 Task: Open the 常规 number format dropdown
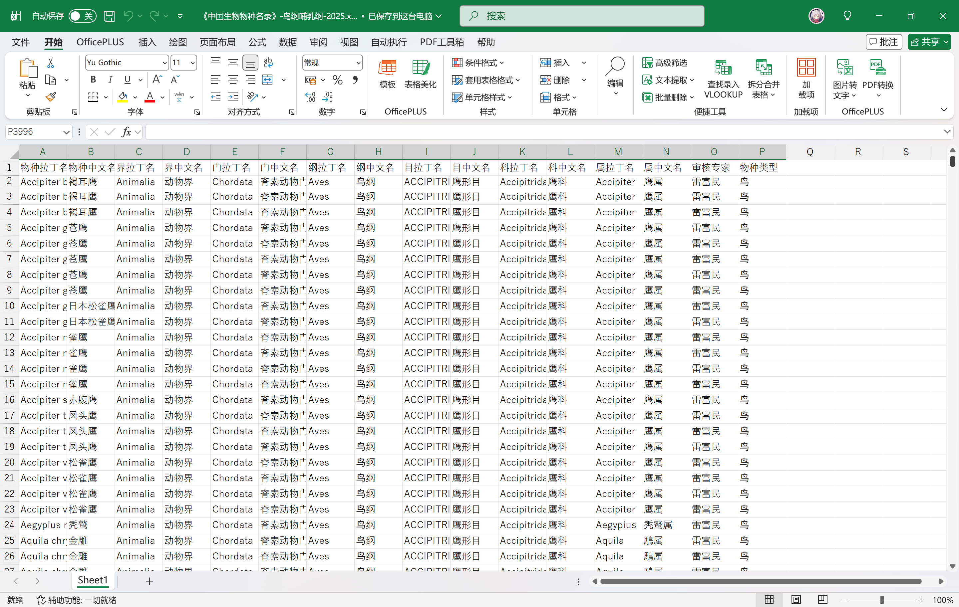[333, 63]
